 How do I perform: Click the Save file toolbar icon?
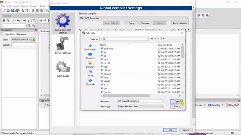pos(12,10)
